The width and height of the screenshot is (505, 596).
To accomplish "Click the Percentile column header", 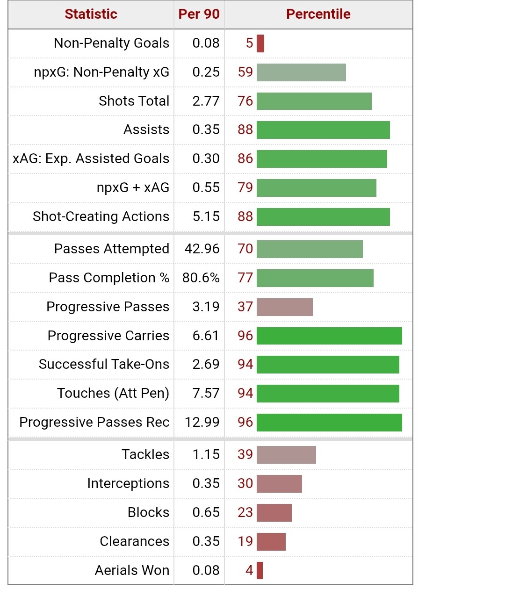I will click(x=318, y=14).
